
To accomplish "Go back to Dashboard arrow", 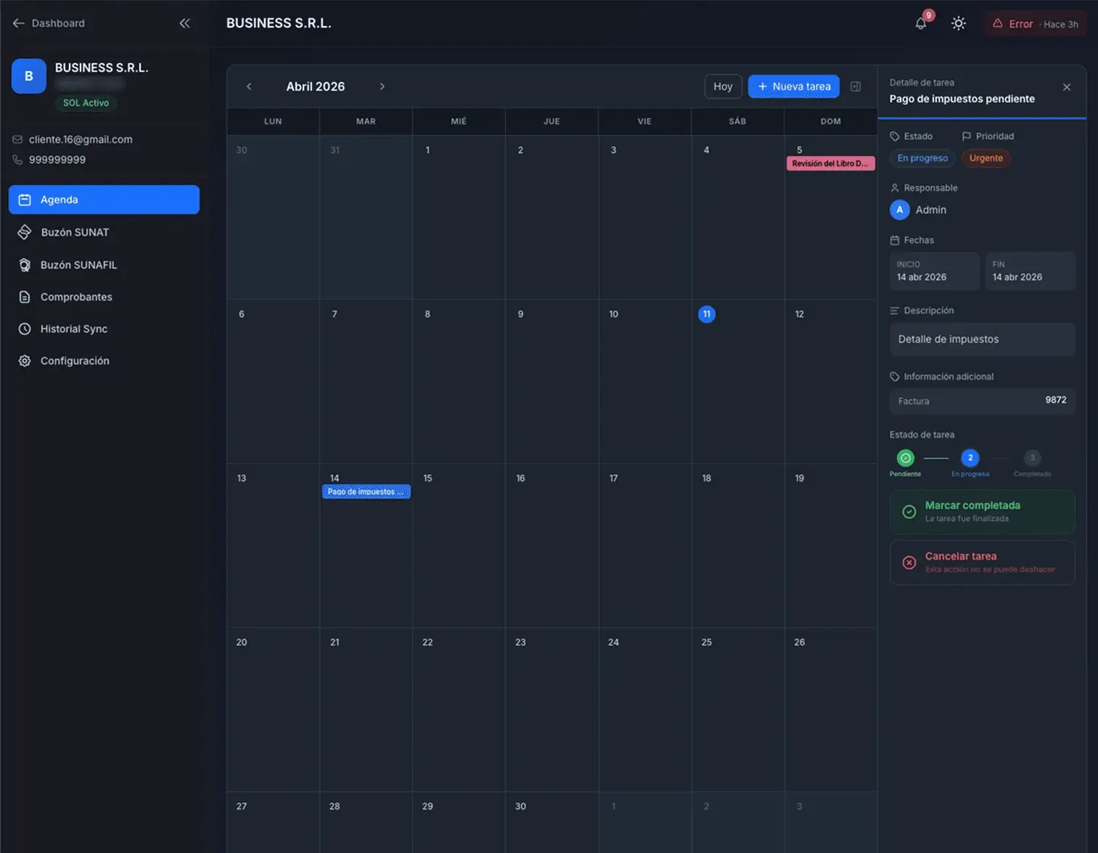I will coord(19,23).
